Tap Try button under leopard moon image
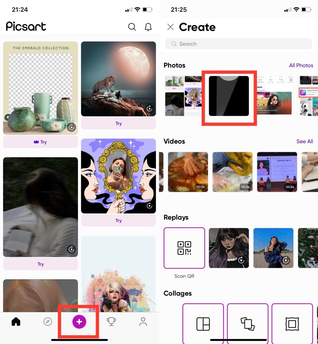 click(118, 124)
